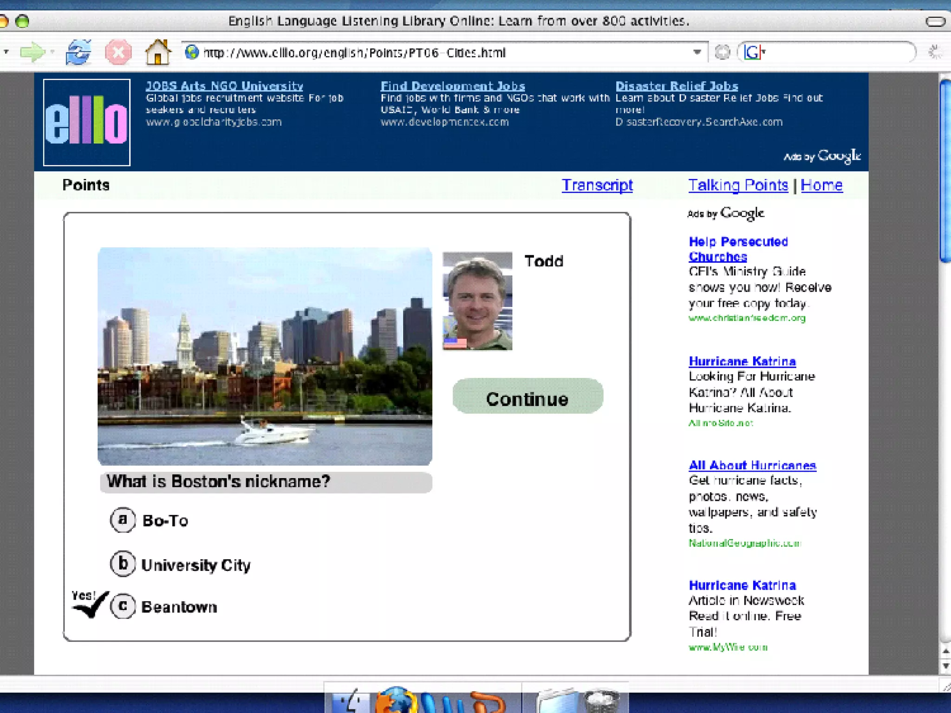Click the ello logo in the header

click(87, 122)
